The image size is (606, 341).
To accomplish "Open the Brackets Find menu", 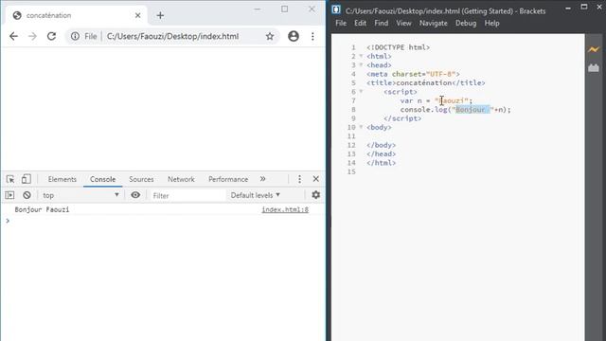I will [381, 23].
